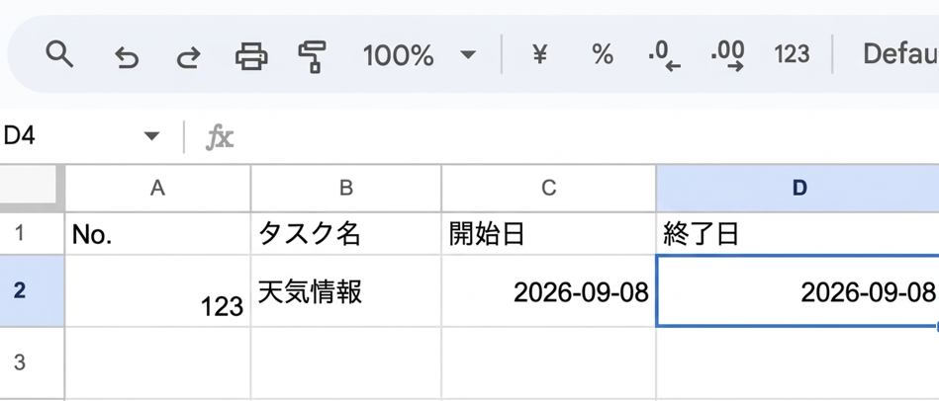Viewport: 939px width, 401px height.
Task: Click the 終了日 header cell
Action: click(798, 234)
